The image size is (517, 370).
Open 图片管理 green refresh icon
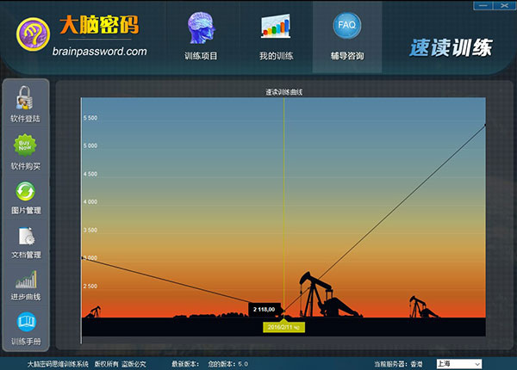tap(25, 191)
